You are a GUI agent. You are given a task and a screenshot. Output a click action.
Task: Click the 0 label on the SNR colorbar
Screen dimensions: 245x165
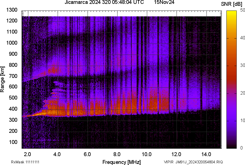click(x=241, y=148)
